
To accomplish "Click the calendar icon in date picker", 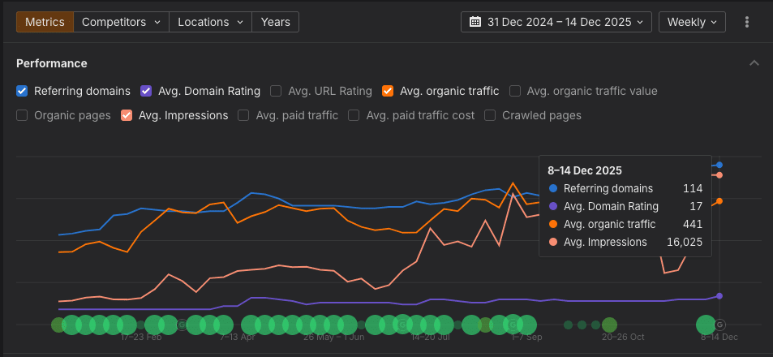I will pyautogui.click(x=475, y=22).
